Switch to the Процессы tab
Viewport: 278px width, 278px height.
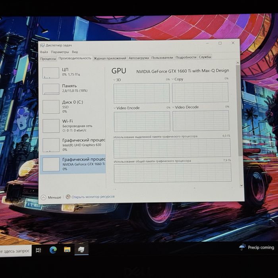coord(48,59)
